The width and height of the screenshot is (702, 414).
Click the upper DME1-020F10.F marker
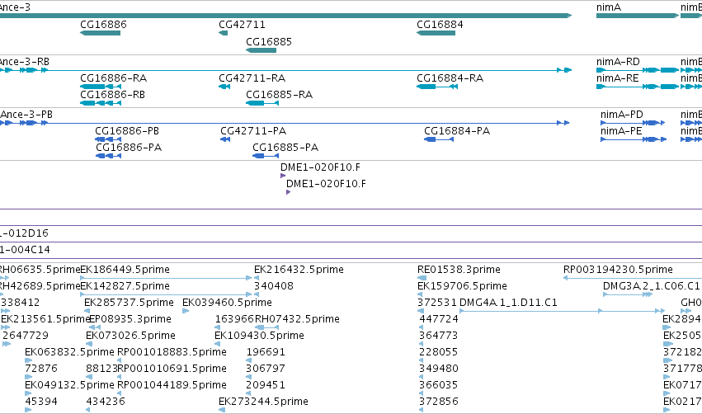283,176
